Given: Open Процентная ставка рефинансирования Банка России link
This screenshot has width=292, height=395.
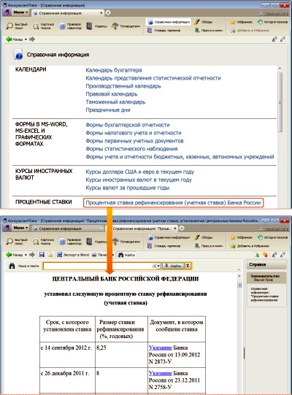Looking at the screenshot, I should pyautogui.click(x=173, y=203).
